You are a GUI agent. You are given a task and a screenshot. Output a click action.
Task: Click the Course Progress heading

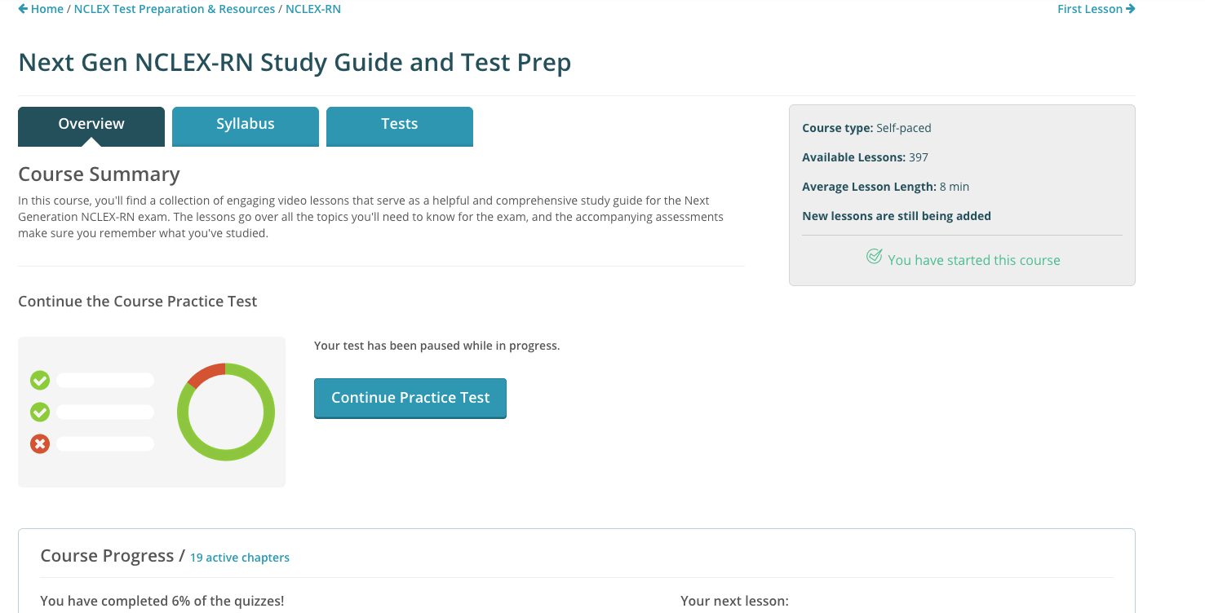107,556
